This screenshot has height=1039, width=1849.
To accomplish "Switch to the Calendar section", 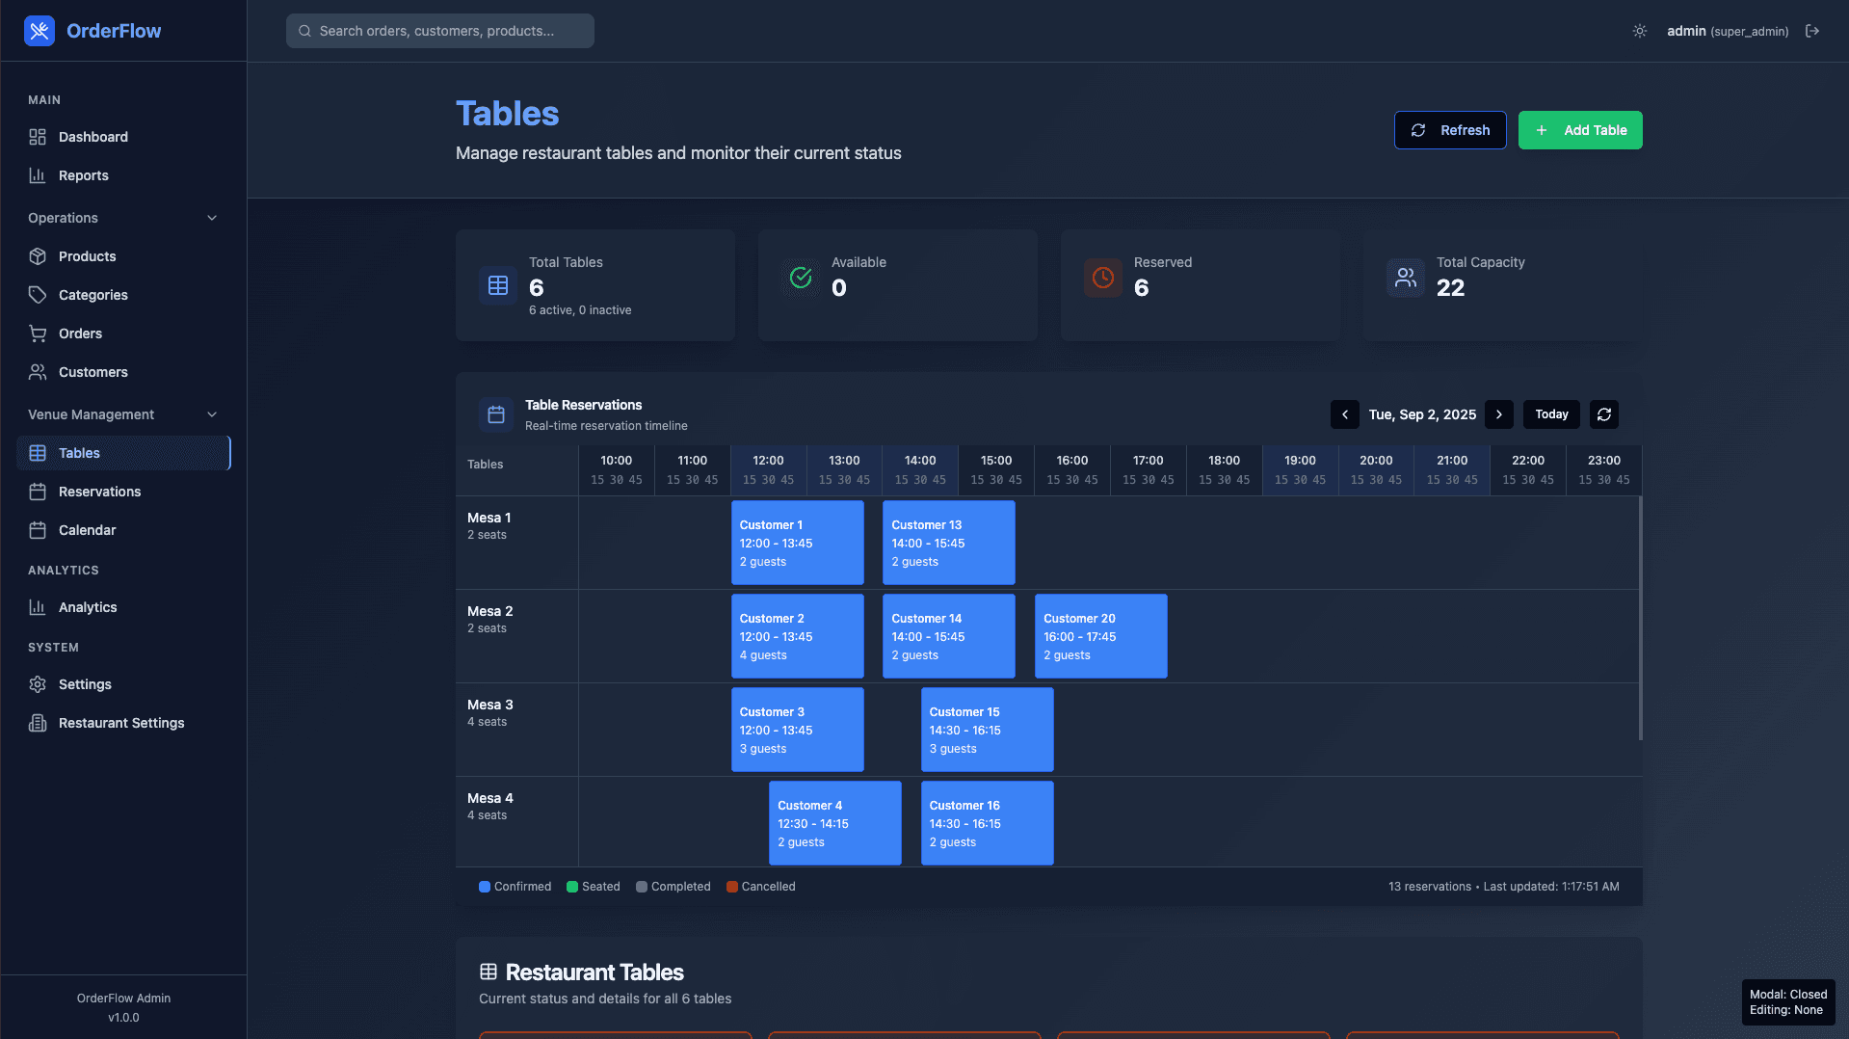I will pos(86,530).
